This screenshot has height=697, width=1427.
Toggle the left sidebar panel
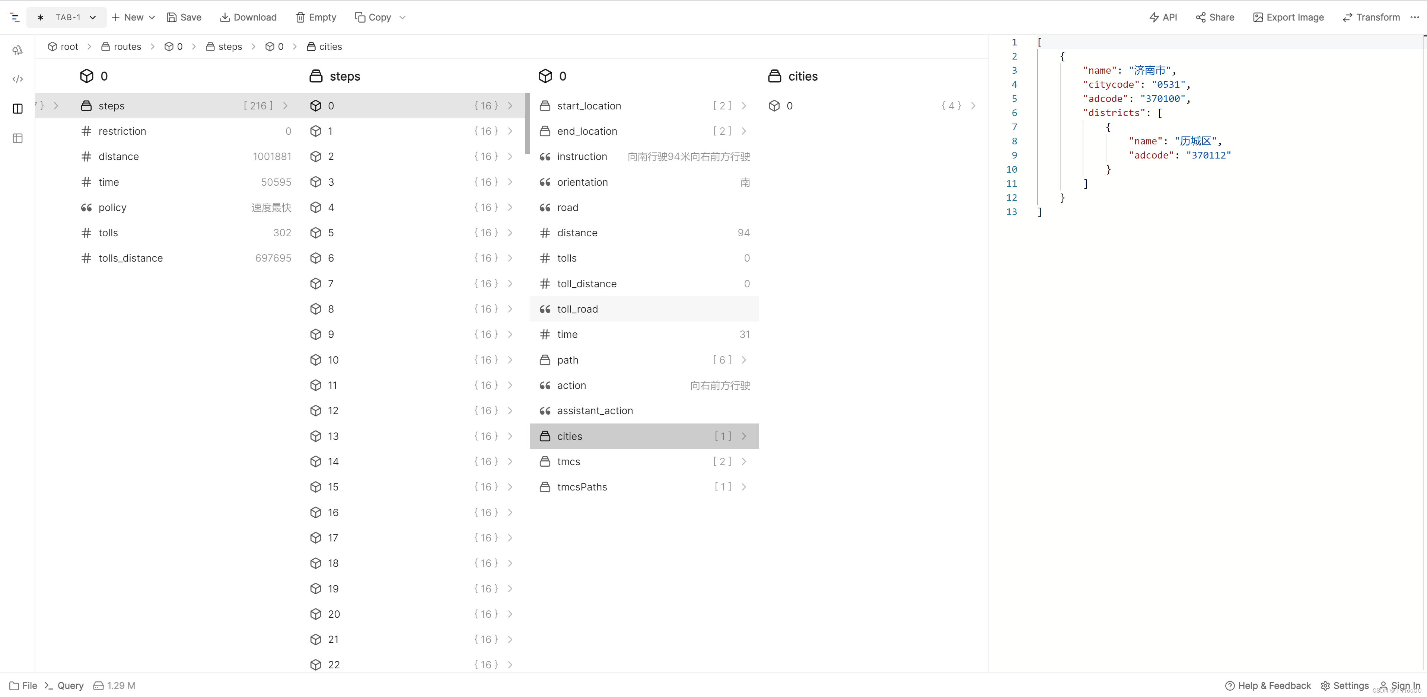click(x=18, y=108)
